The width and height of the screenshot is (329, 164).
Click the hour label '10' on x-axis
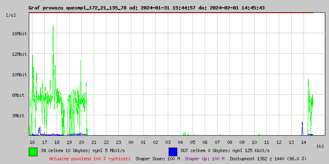[x=254, y=142]
